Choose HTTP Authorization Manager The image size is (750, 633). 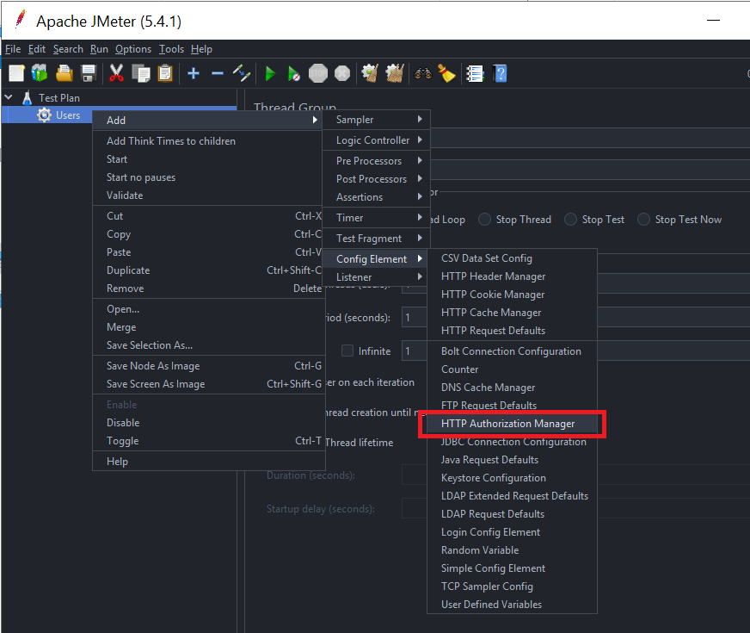pos(512,423)
